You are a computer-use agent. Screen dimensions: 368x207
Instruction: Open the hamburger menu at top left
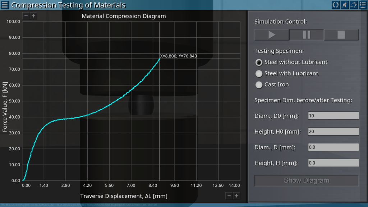point(5,5)
